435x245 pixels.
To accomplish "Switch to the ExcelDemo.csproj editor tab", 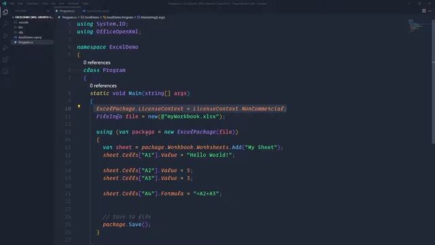I will (96, 11).
